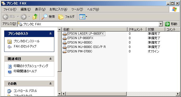
Task: Go up one folder level
Action: point(35,17)
